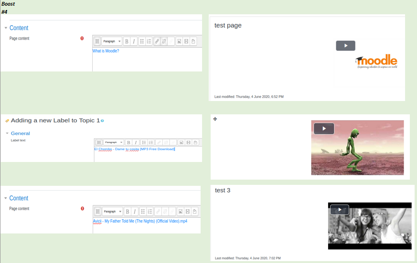Screen dimensions: 417x263
Task: Insert numbered list in Label text editor
Action: [151, 142]
